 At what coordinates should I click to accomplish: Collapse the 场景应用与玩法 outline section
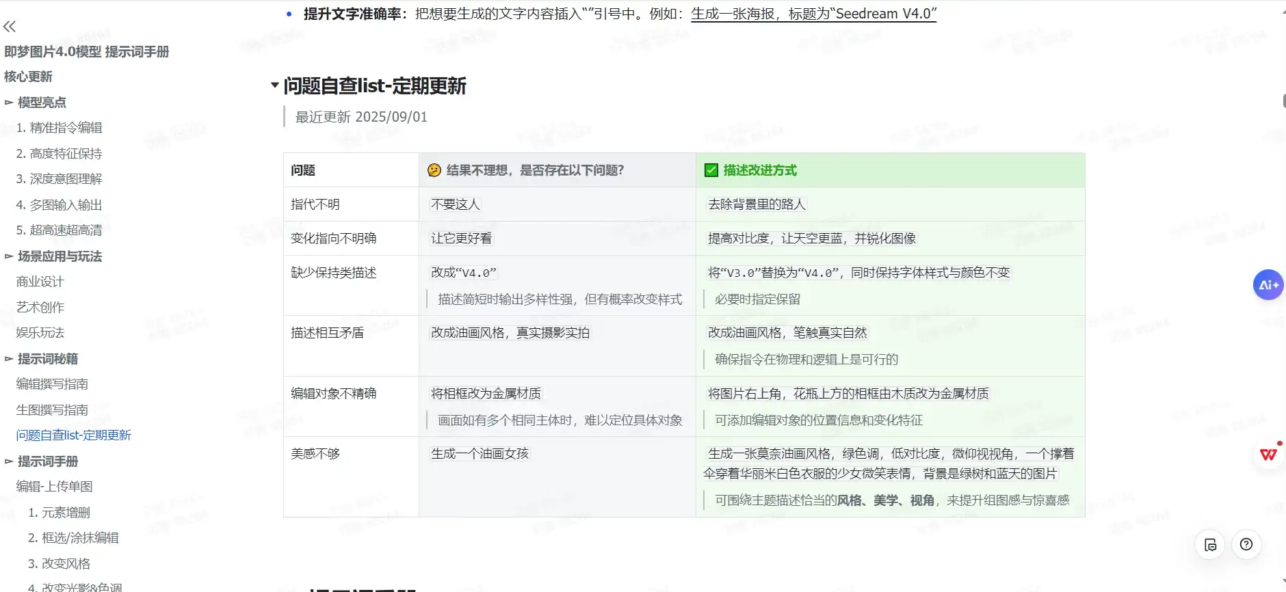(x=9, y=256)
